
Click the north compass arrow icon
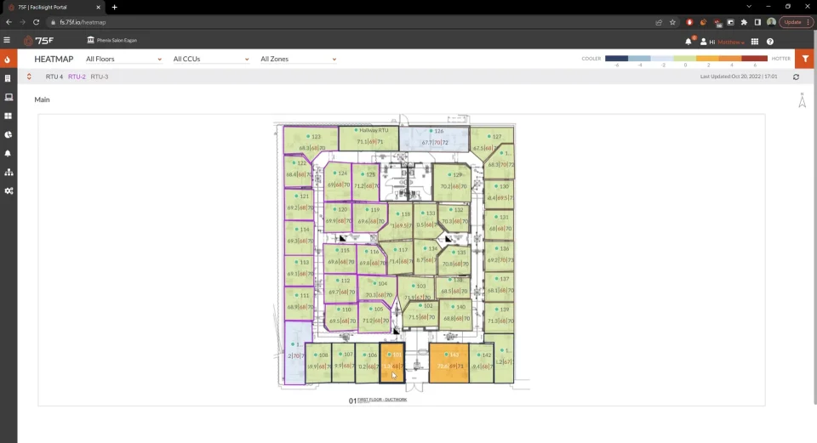tap(803, 100)
